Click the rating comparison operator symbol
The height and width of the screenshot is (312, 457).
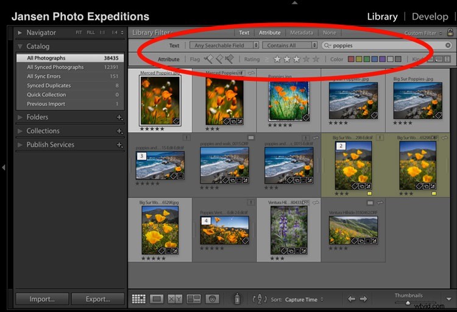point(266,60)
